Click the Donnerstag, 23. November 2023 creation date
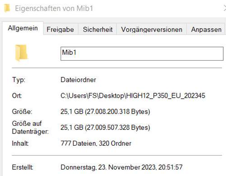The width and height of the screenshot is (226, 176). (122, 167)
